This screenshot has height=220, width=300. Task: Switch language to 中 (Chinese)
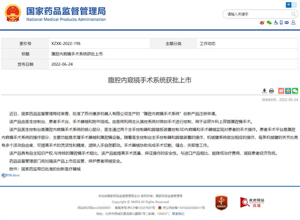pyautogui.click(x=289, y=4)
